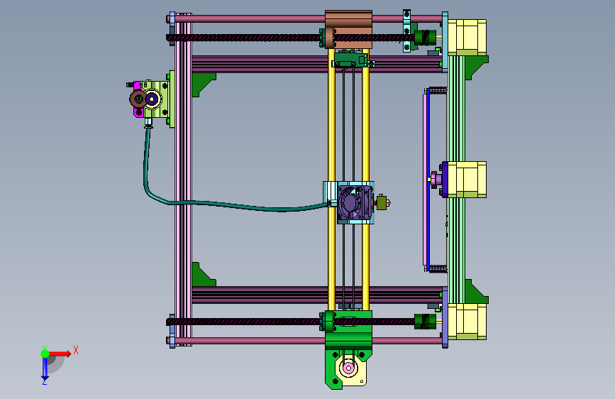The height and width of the screenshot is (399, 615).
Task: Select the hot-end nozzle right of the fan
Action: pyautogui.click(x=383, y=203)
